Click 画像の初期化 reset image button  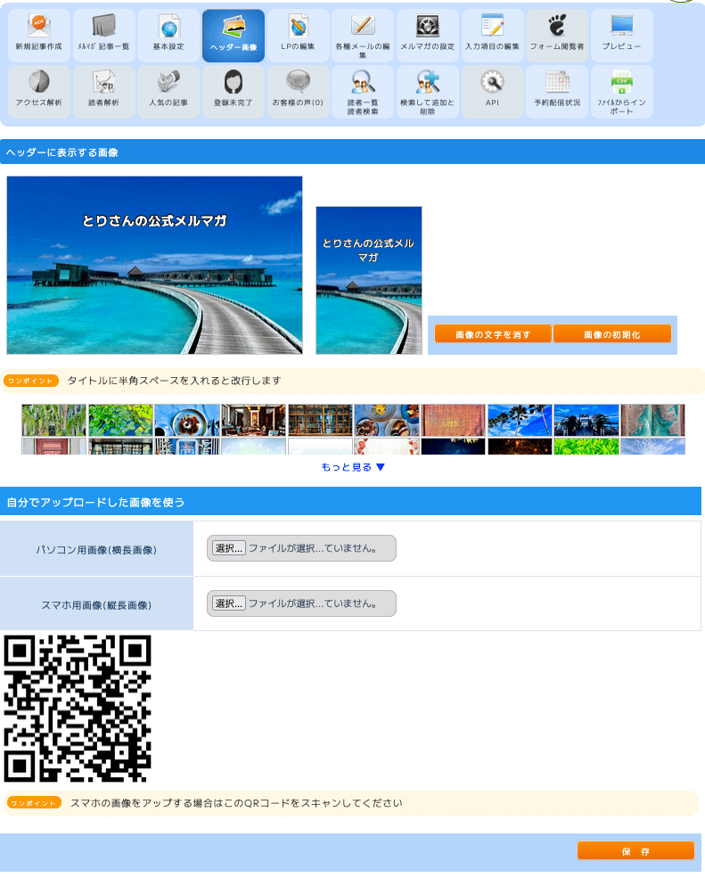[x=612, y=334]
